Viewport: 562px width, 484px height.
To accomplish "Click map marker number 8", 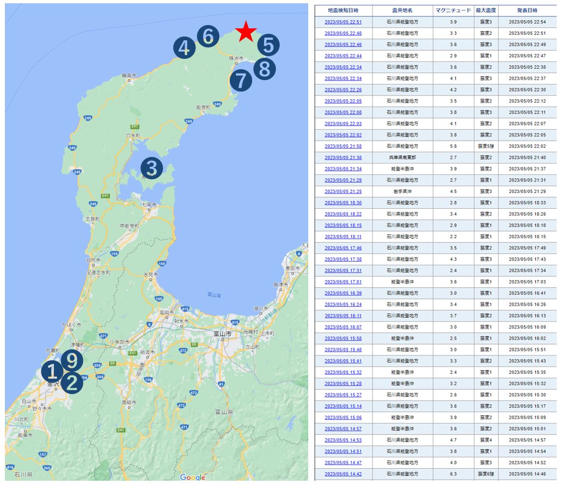I will point(264,69).
